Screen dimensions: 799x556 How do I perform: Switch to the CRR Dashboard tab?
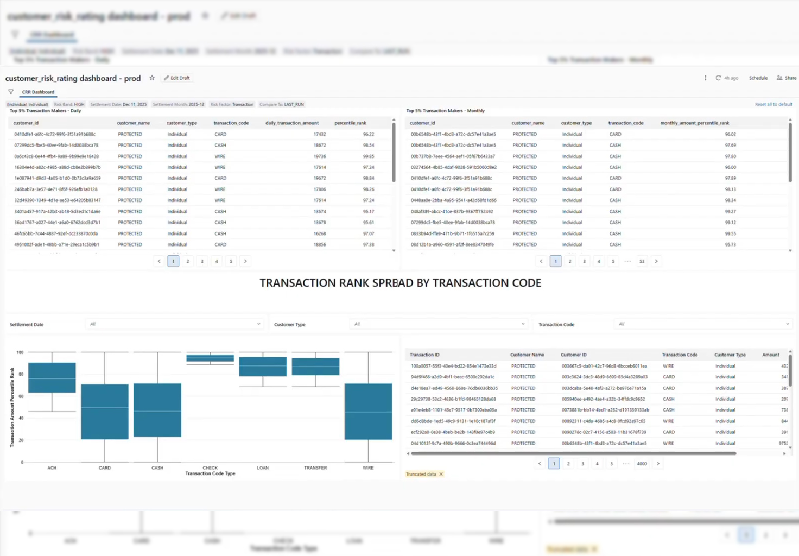pos(38,92)
